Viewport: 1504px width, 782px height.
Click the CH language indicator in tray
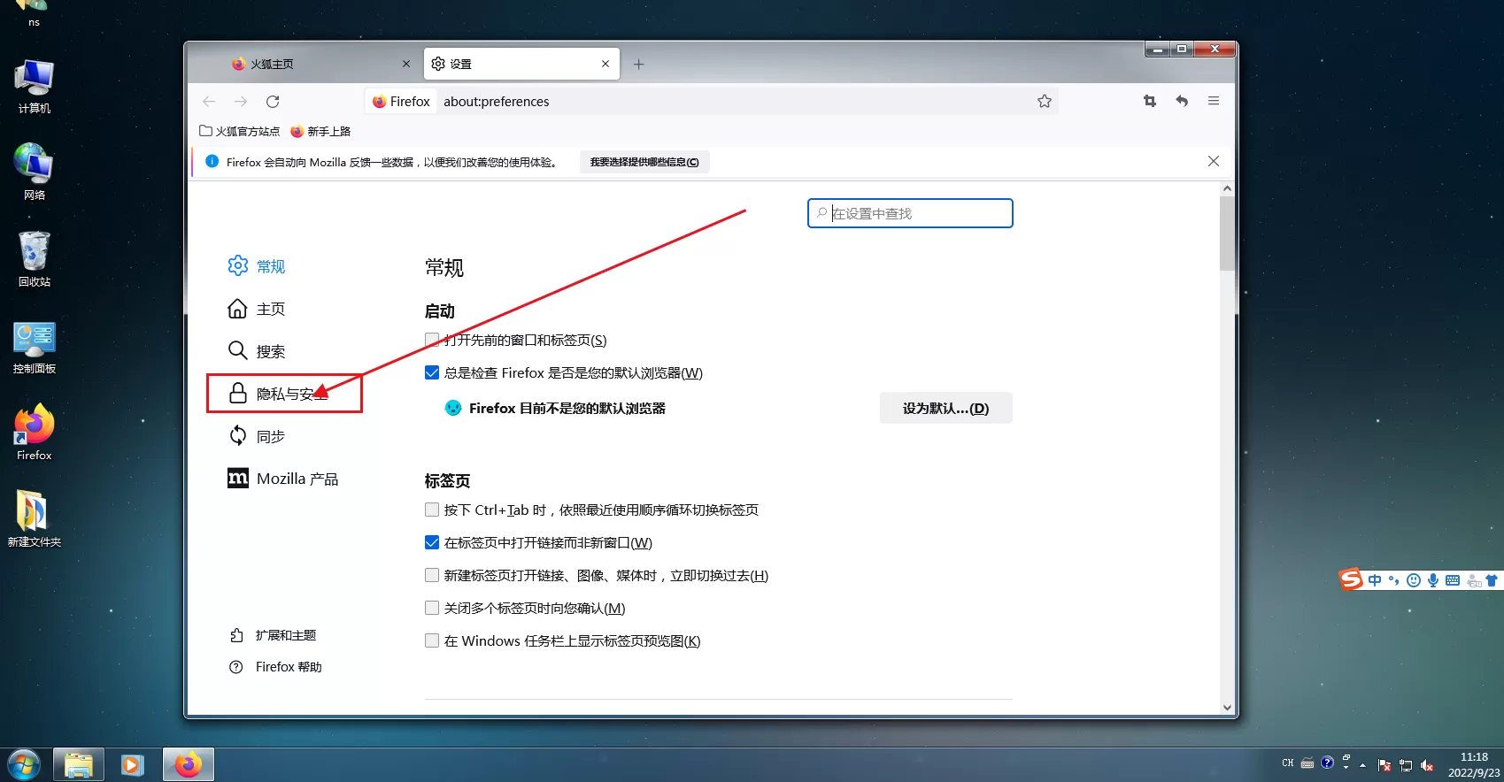1288,763
